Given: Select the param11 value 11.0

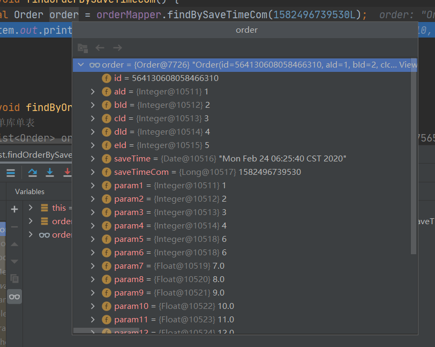Looking at the screenshot, I should coord(226,320).
